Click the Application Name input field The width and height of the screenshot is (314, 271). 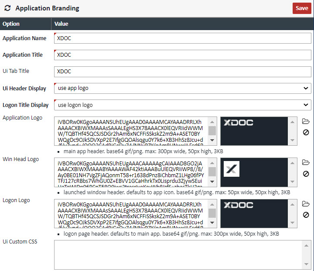(x=182, y=38)
